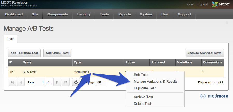Sort by the Active column header
233x112 pixels.
pos(137,62)
